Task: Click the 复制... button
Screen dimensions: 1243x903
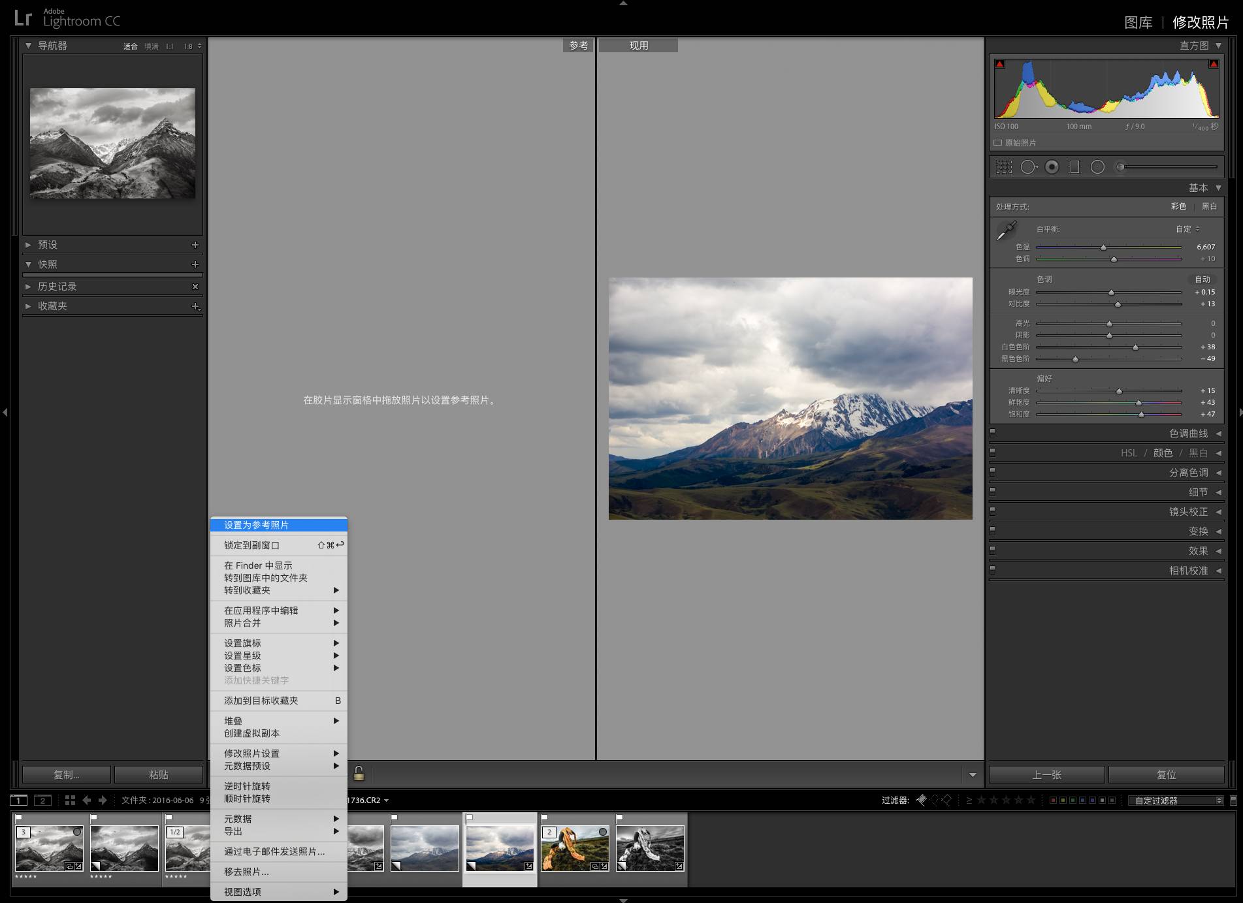Action: pos(66,774)
